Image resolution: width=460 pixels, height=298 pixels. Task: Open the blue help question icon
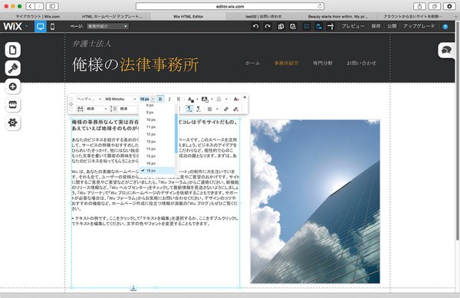[x=445, y=27]
